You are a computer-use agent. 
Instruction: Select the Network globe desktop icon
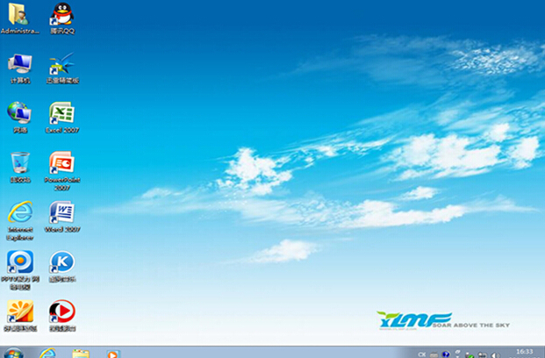coord(20,118)
